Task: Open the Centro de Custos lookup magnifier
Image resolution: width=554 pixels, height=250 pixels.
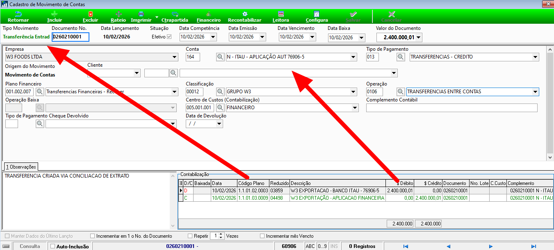Action: pyautogui.click(x=220, y=108)
